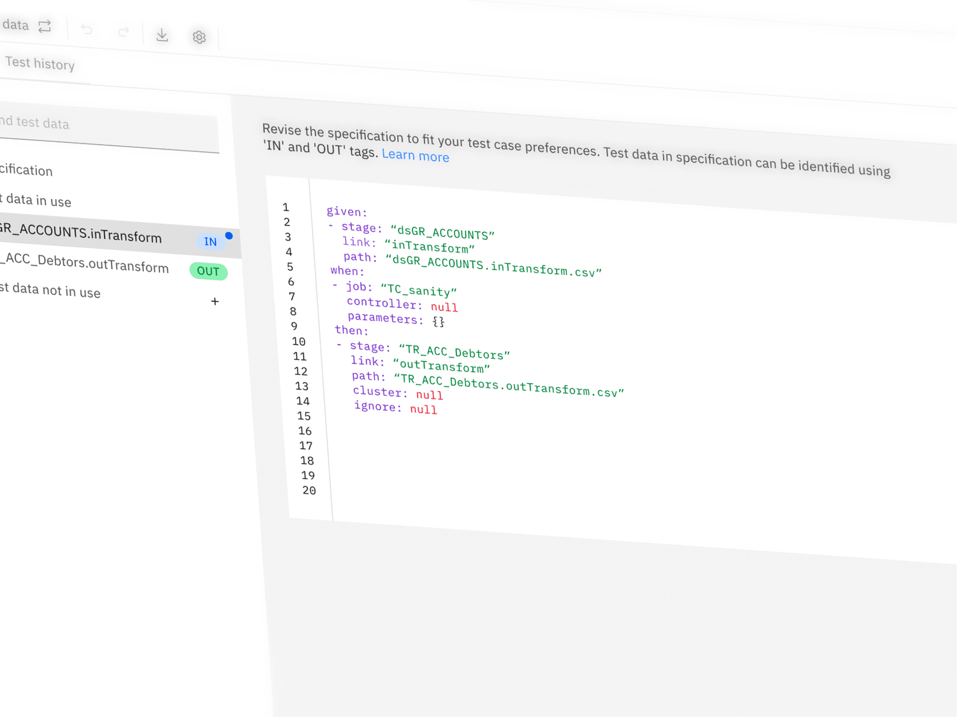Image resolution: width=957 pixels, height=718 pixels.
Task: Click the stage "dsGR_ACCOUNTS" code line
Action: (x=410, y=230)
